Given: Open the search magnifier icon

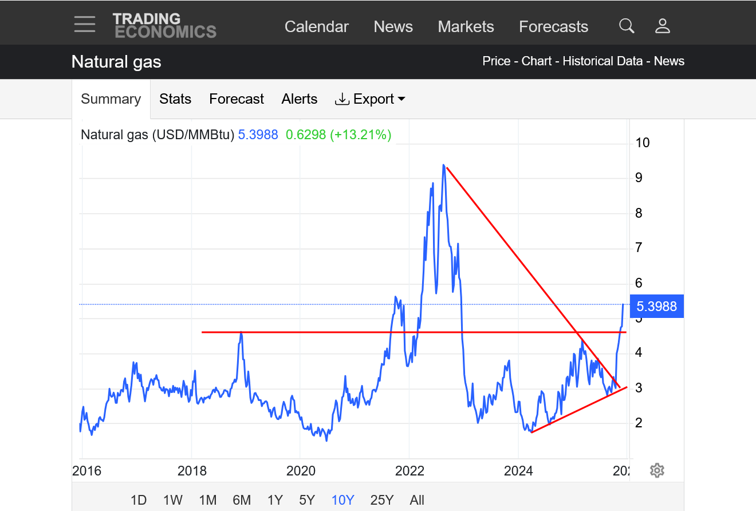Looking at the screenshot, I should pos(627,26).
